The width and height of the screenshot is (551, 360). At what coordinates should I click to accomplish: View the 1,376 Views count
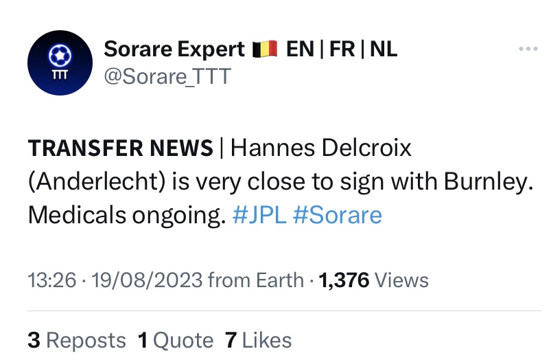click(373, 280)
